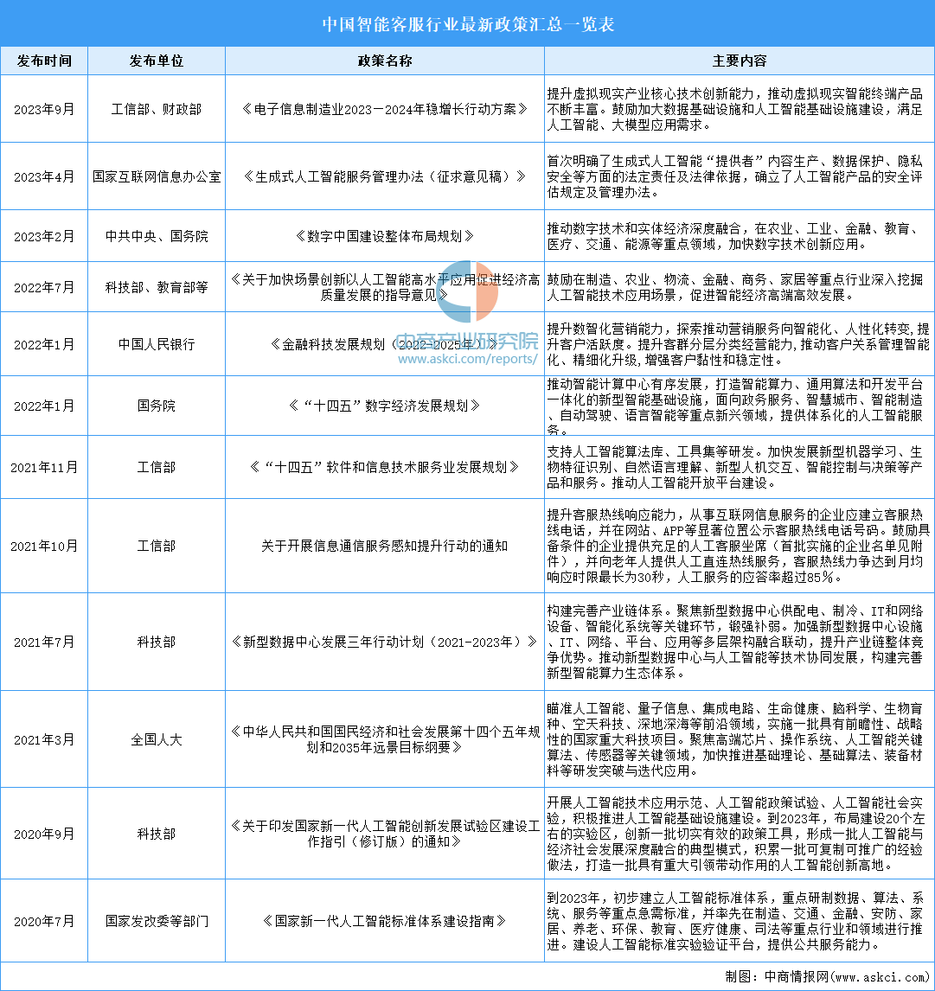Click the 国家互联网信息办公室 cell
The height and width of the screenshot is (991, 935).
[x=157, y=177]
